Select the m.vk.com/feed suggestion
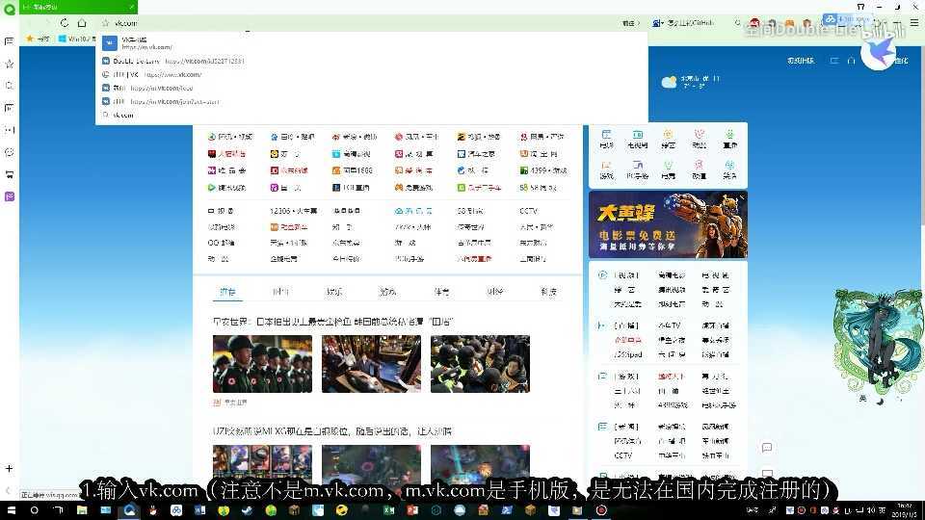 pos(372,88)
